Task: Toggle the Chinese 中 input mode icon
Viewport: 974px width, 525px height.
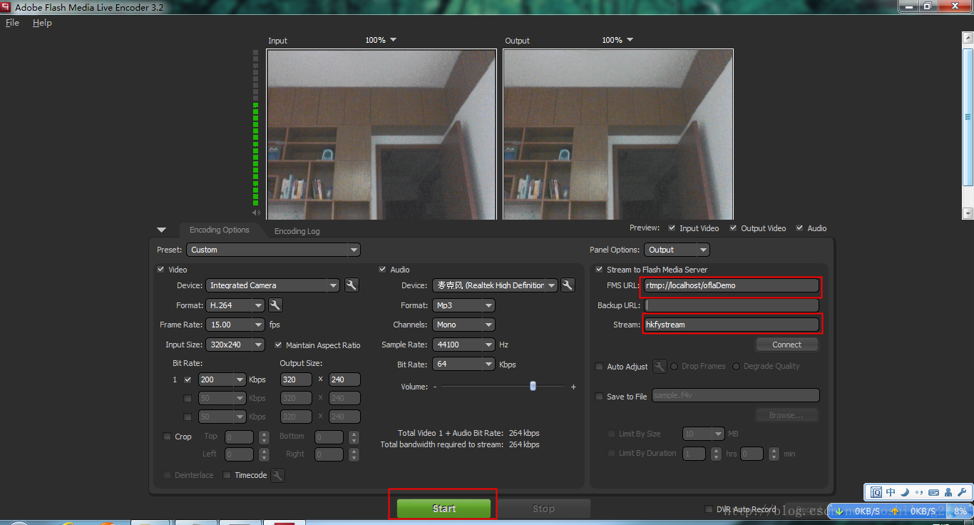Action: click(x=891, y=492)
